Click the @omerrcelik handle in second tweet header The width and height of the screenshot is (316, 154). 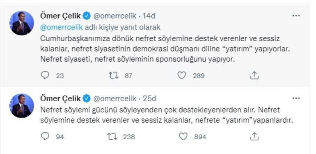tap(114, 99)
